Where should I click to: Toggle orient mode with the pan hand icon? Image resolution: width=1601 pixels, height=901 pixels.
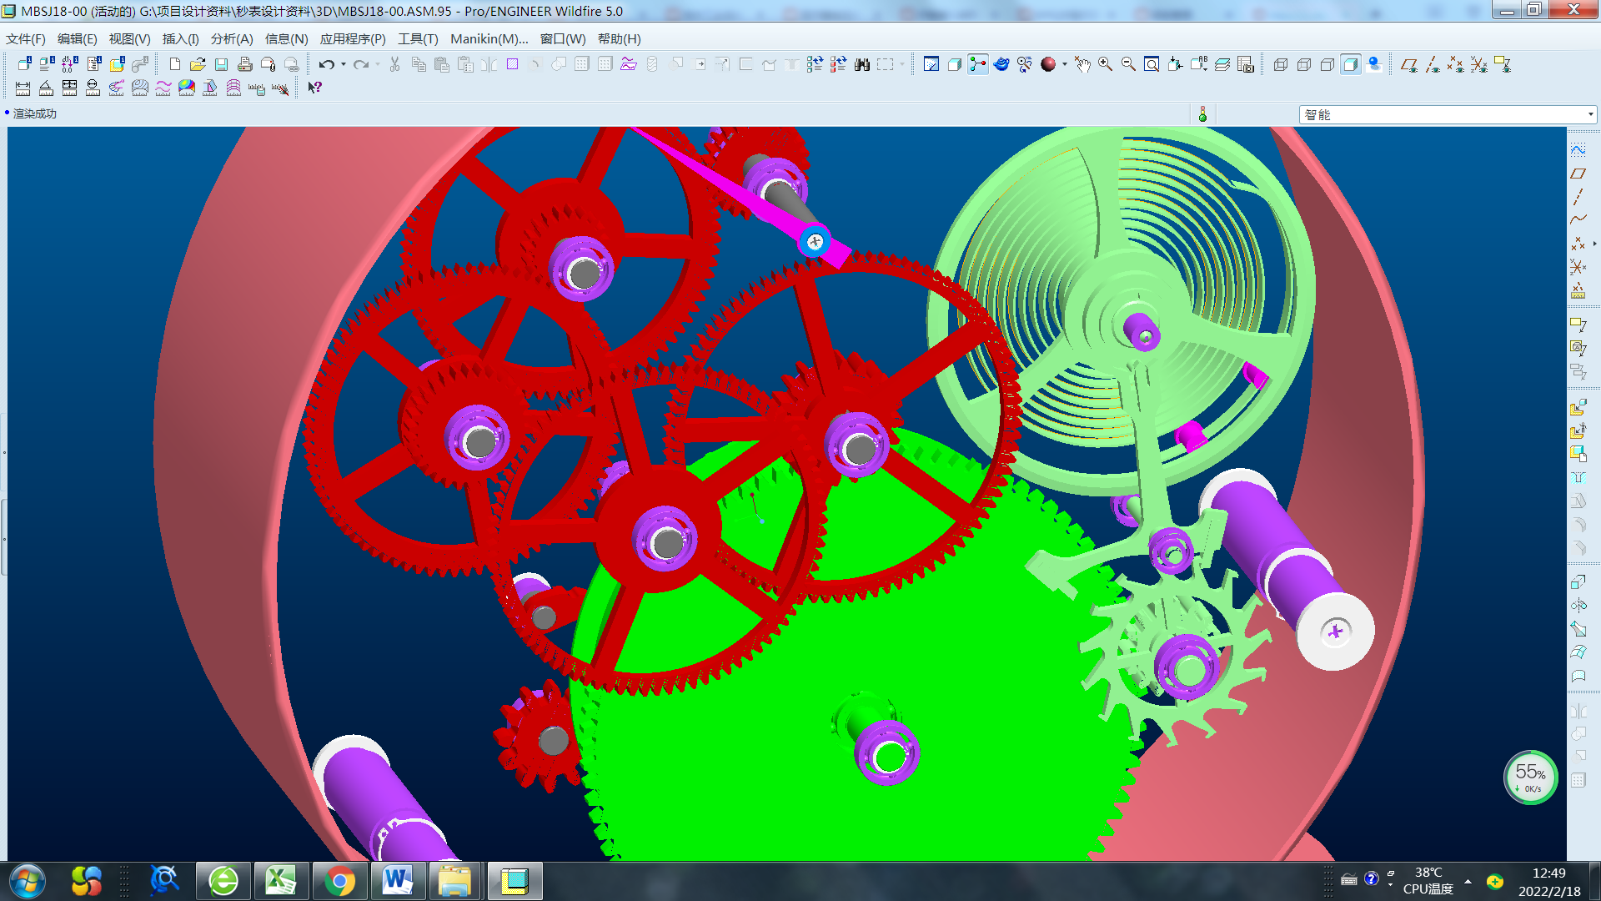[x=1082, y=64]
